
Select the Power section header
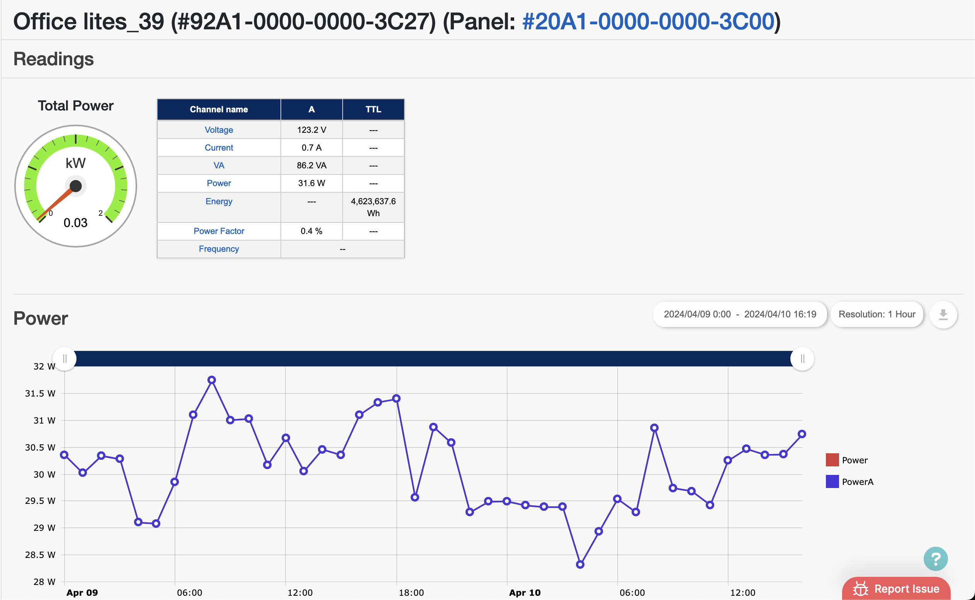point(40,318)
